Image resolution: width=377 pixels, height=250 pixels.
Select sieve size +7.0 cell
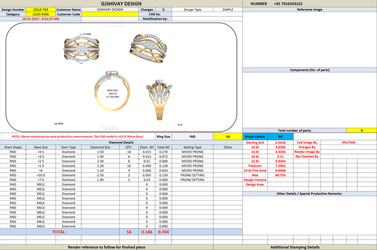(x=41, y=180)
